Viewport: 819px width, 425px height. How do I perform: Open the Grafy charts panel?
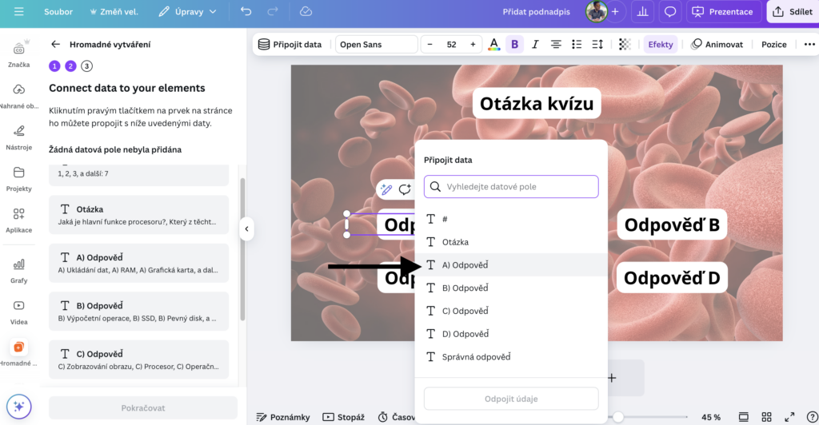tap(19, 270)
